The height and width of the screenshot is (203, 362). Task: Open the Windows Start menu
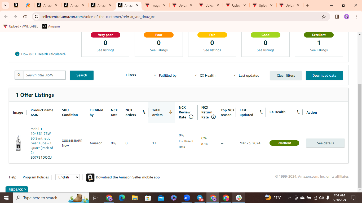(6, 198)
